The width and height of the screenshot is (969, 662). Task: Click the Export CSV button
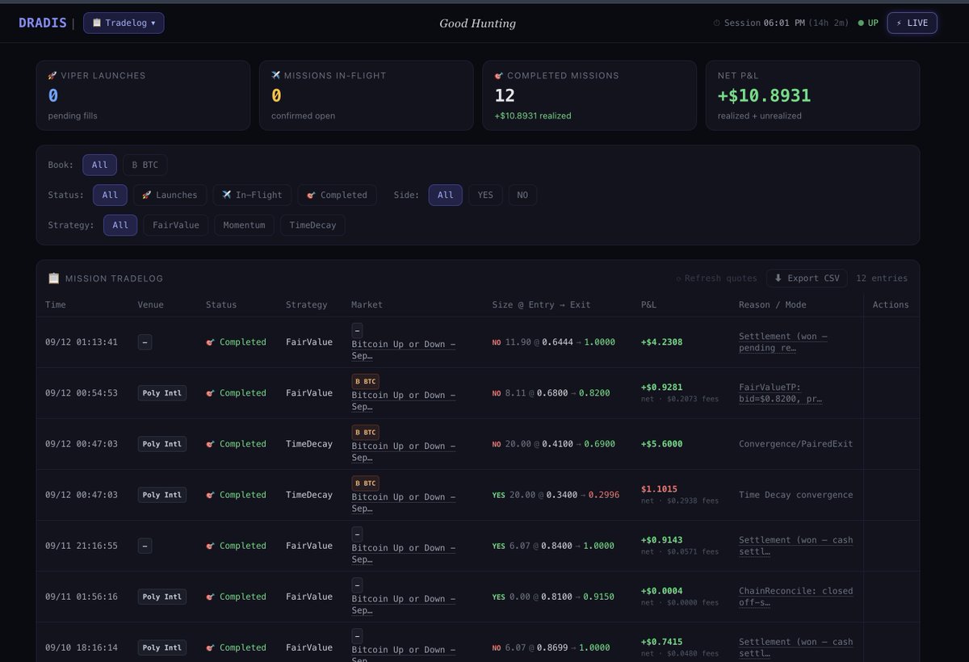[x=807, y=278]
